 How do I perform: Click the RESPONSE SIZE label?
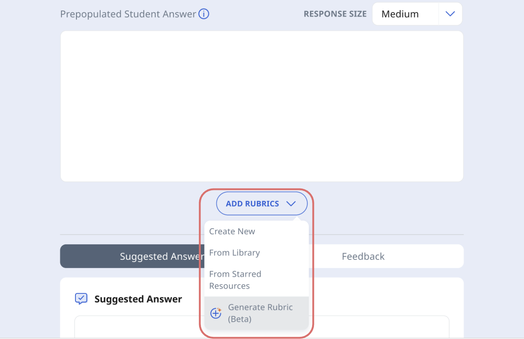point(335,14)
